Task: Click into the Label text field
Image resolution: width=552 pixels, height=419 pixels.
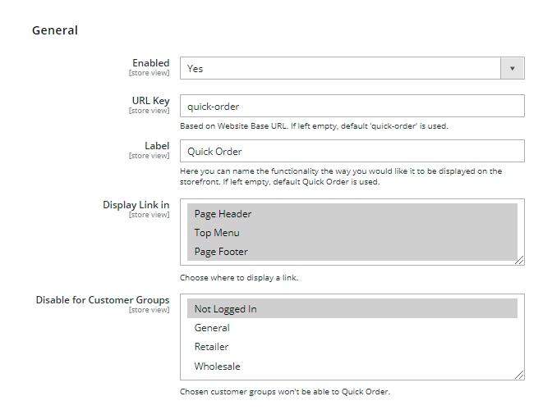Action: (352, 152)
